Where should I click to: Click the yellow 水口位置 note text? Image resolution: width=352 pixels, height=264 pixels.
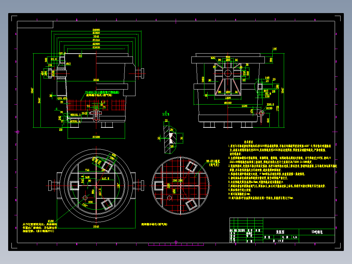click(x=40, y=228)
